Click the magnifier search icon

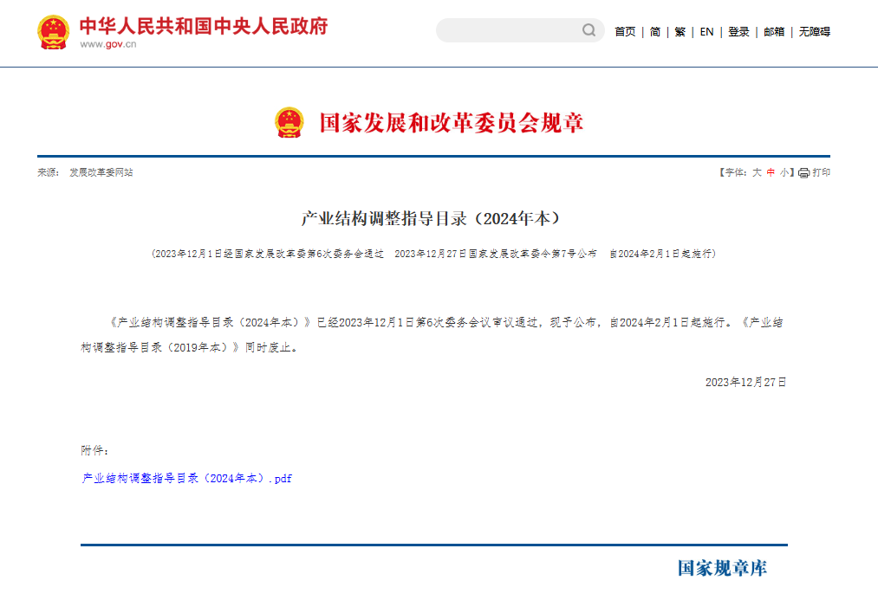(x=589, y=30)
